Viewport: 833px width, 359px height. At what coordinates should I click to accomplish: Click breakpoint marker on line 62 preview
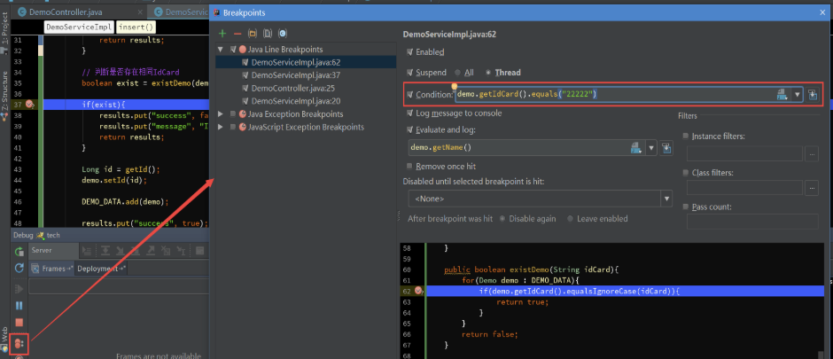point(418,291)
